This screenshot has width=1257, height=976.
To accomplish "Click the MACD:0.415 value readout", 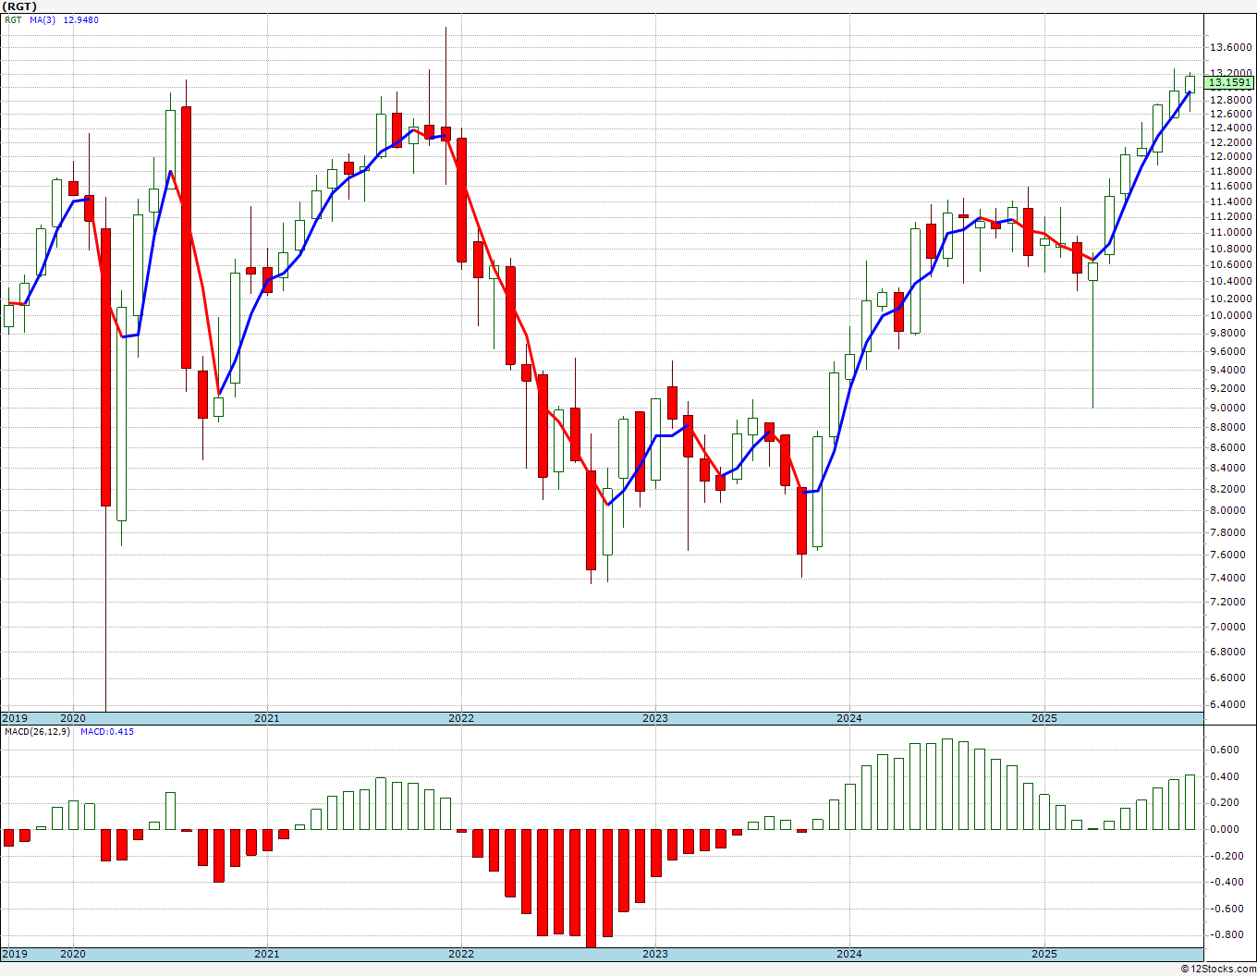I will (107, 732).
